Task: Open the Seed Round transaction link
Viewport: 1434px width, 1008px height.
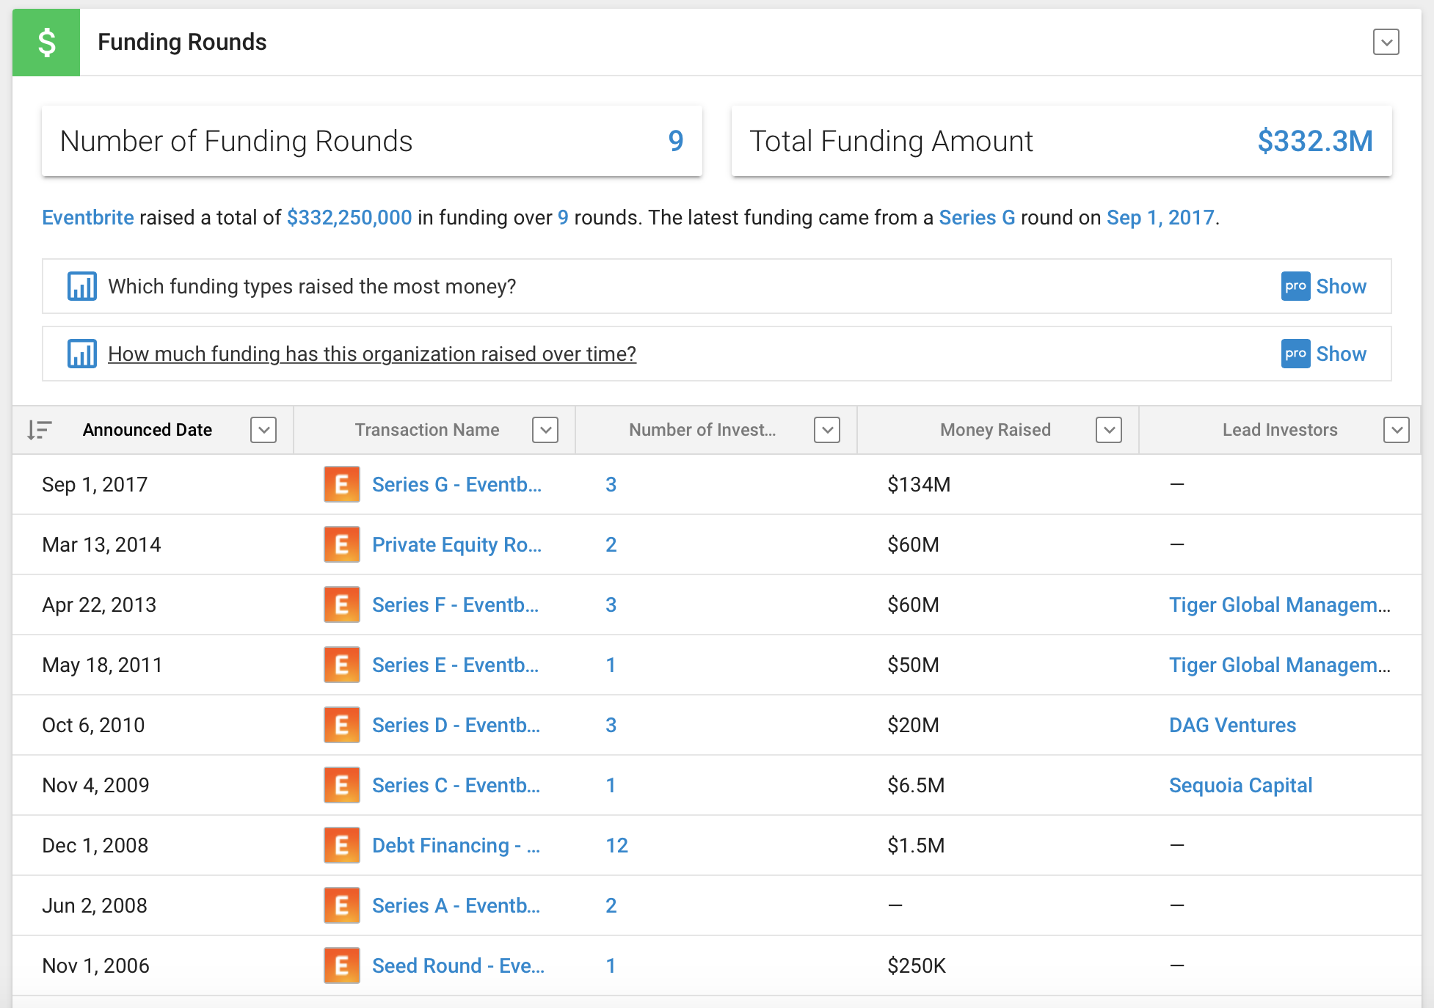Action: [x=458, y=965]
